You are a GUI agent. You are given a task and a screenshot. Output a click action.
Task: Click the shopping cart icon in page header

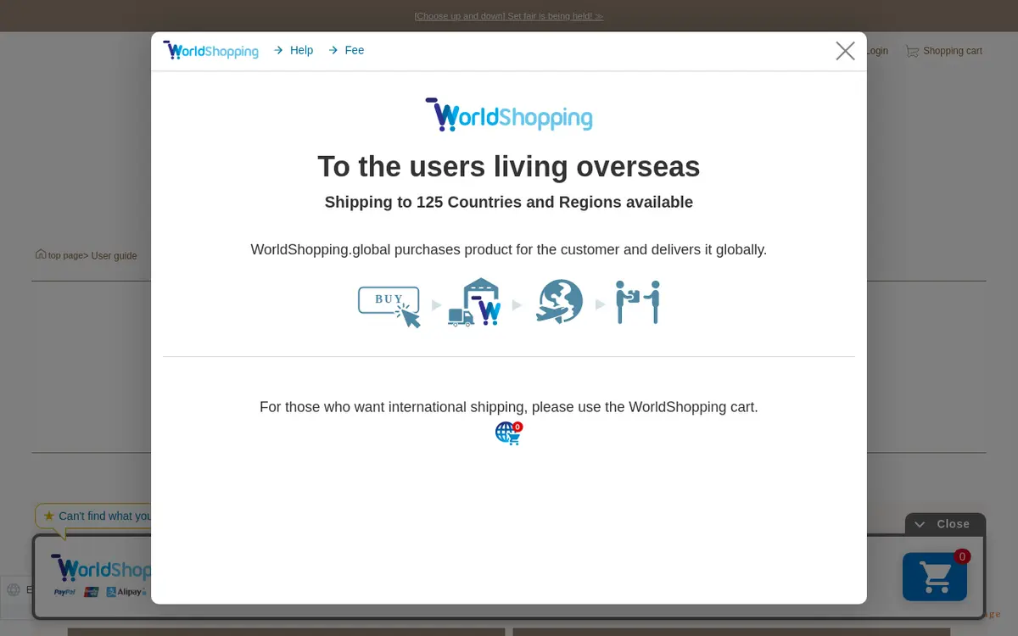tap(912, 51)
